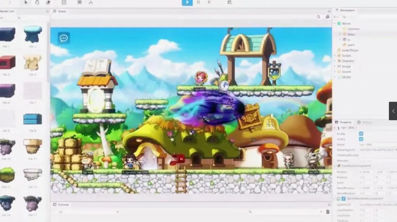
Task: Select the hand pan tool
Action: (37, 2)
